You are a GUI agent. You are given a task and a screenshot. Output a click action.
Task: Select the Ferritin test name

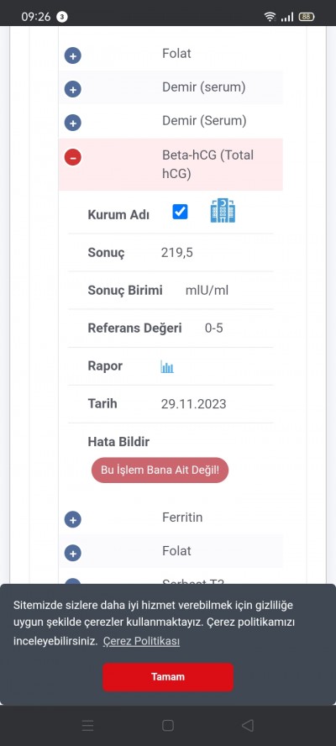[182, 517]
